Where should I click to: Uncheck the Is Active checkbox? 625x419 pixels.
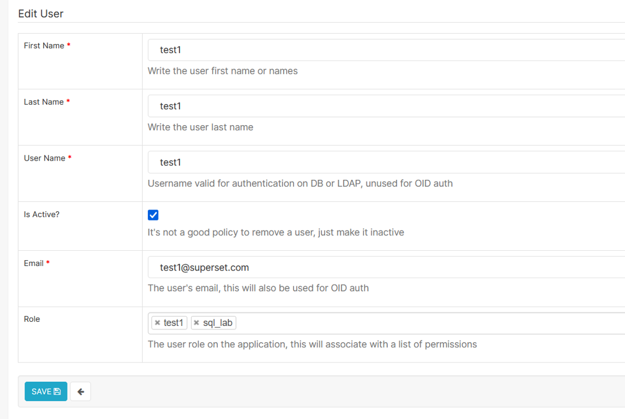tap(153, 215)
